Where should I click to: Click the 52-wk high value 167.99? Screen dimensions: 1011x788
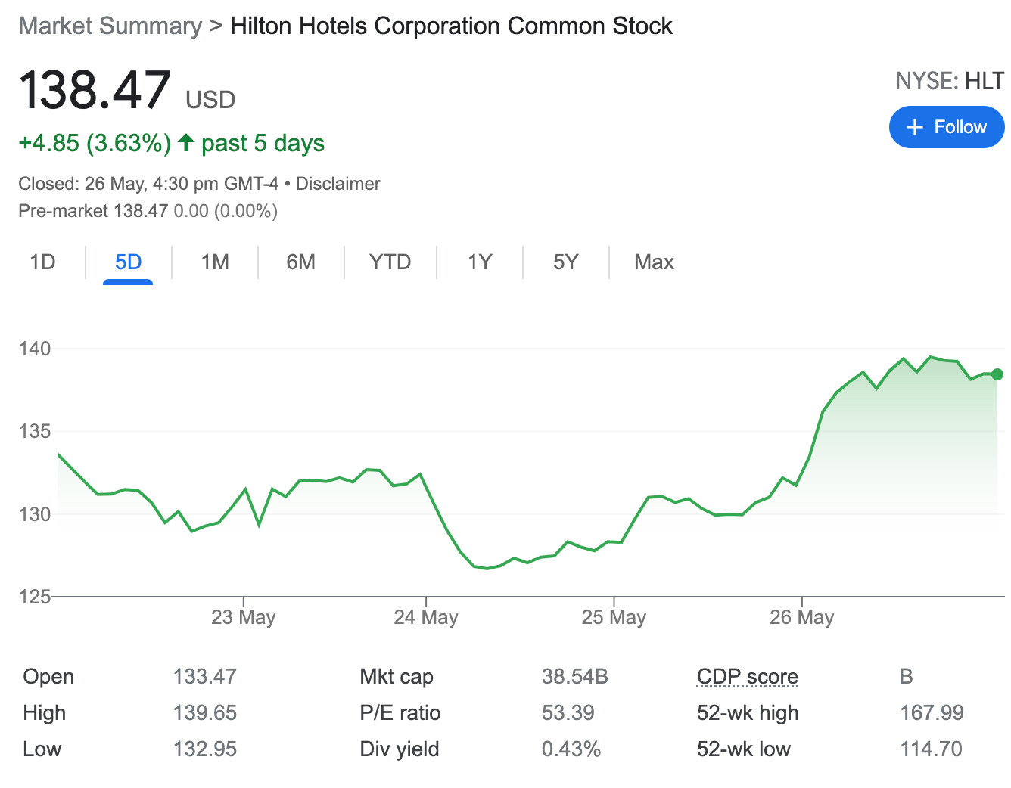click(932, 712)
